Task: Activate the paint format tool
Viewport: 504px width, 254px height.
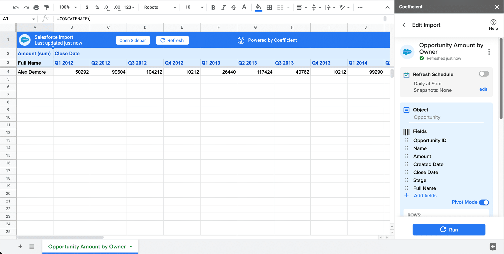Action: [47, 7]
